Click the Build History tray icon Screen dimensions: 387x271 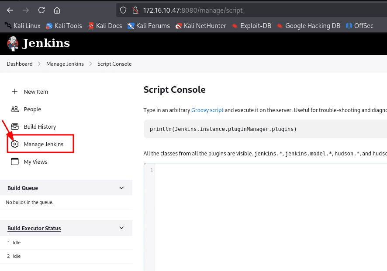click(15, 127)
